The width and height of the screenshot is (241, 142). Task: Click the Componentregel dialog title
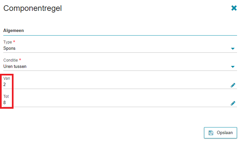pos(33,8)
